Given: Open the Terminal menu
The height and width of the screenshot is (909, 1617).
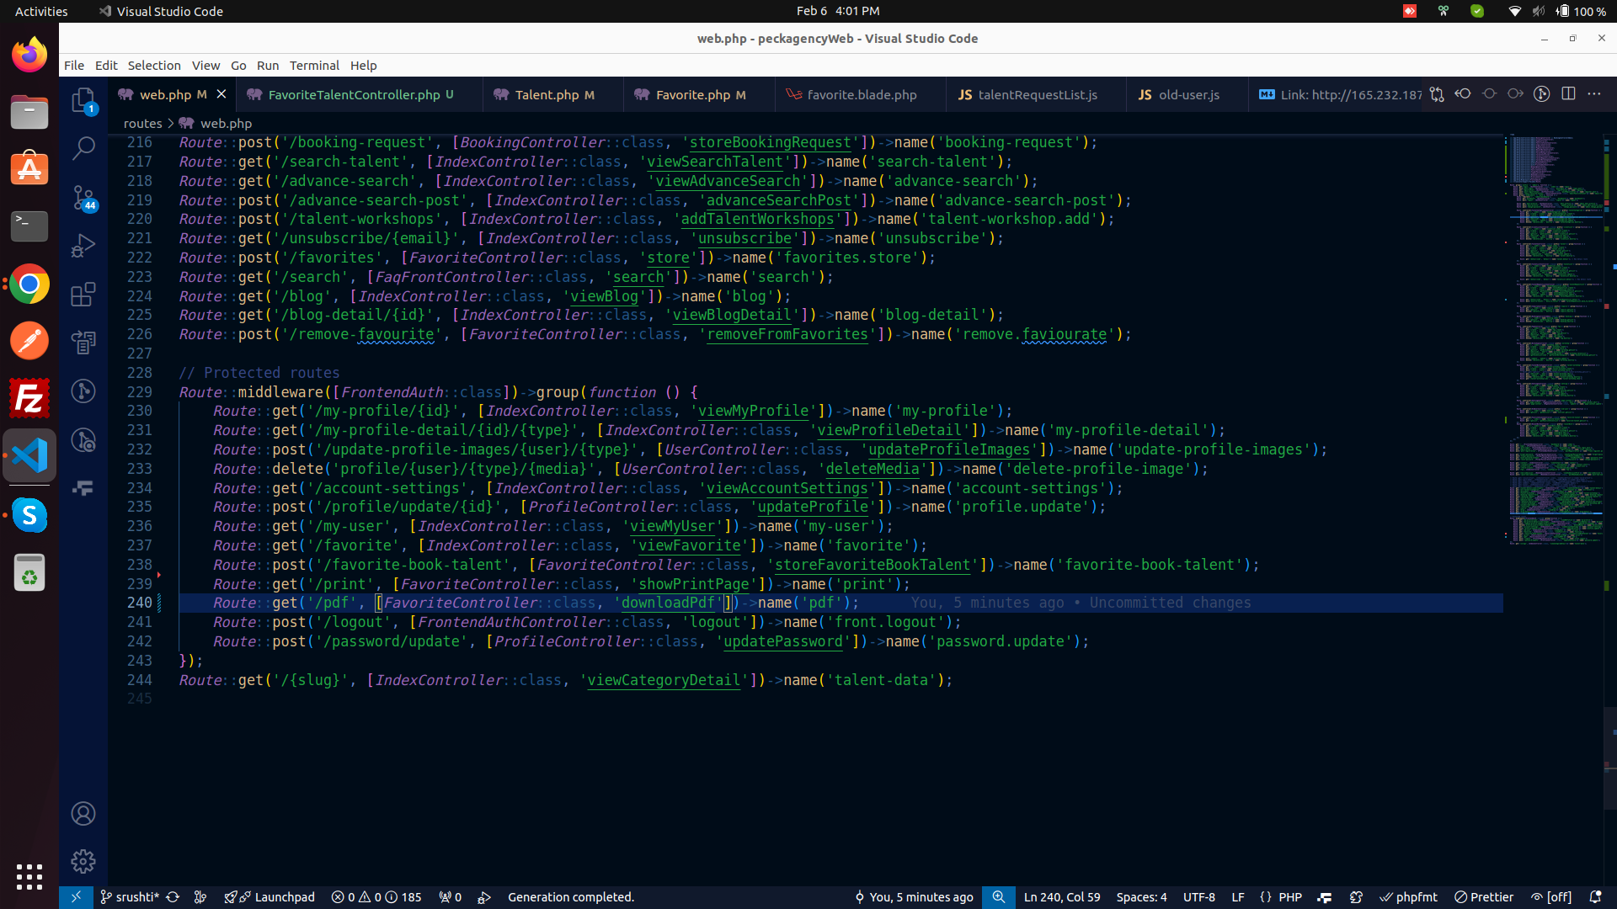Looking at the screenshot, I should click(x=314, y=66).
